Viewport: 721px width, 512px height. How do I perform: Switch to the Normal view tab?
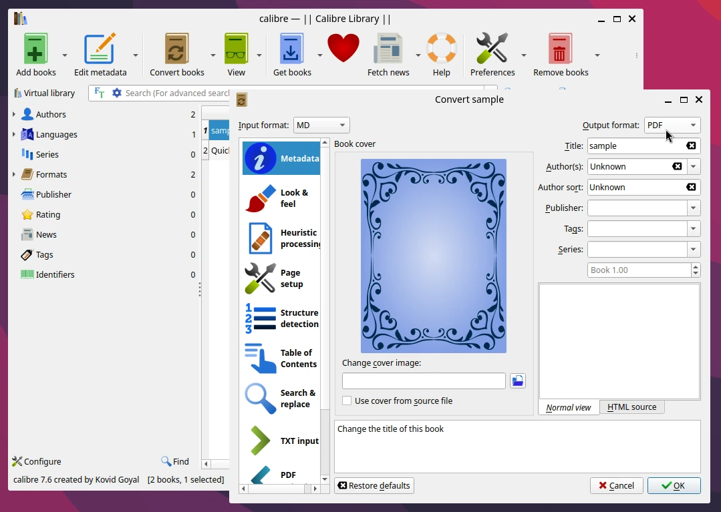pos(569,408)
